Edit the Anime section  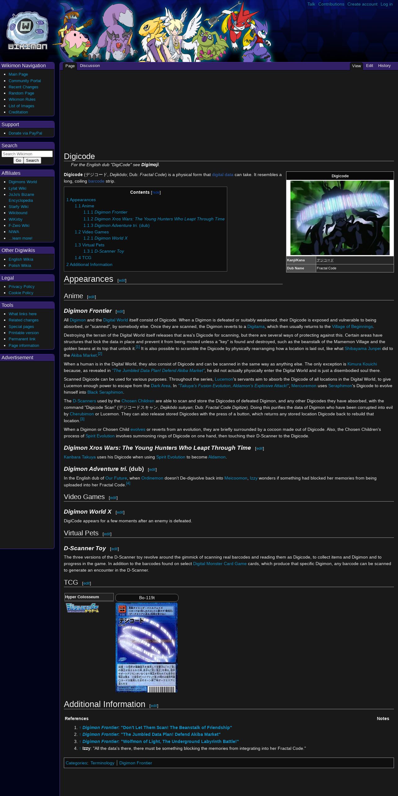point(91,297)
